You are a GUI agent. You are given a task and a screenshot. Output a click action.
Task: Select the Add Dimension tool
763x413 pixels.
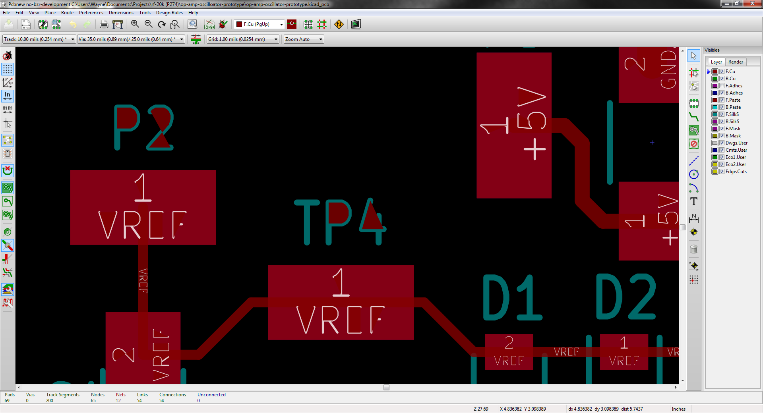[694, 218]
